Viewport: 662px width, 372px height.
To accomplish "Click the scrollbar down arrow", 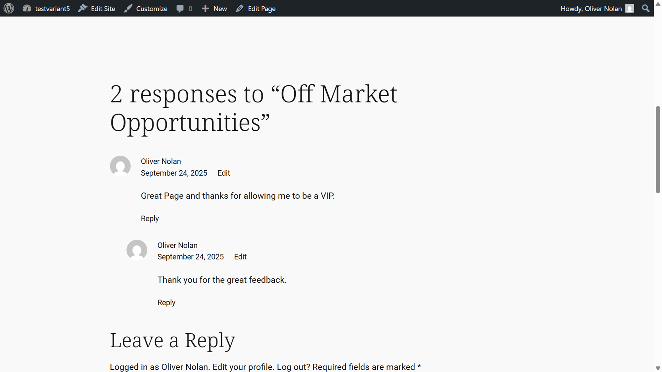I will coord(658,368).
